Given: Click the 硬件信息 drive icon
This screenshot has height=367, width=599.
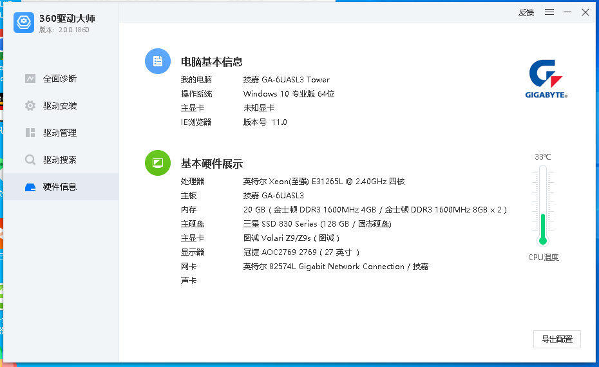Looking at the screenshot, I should pyautogui.click(x=30, y=187).
